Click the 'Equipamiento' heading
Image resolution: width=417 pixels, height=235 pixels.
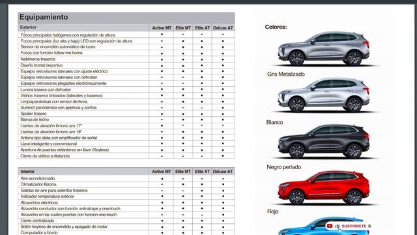tap(44, 17)
